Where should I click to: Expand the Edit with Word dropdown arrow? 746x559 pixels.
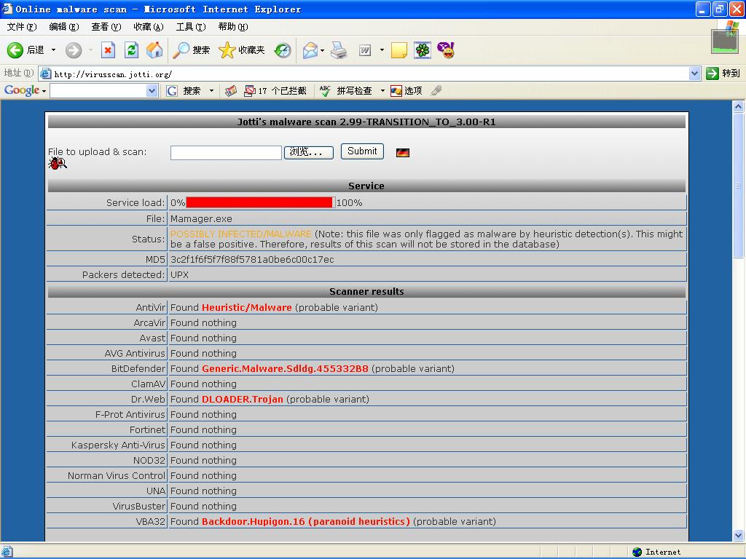(x=382, y=50)
